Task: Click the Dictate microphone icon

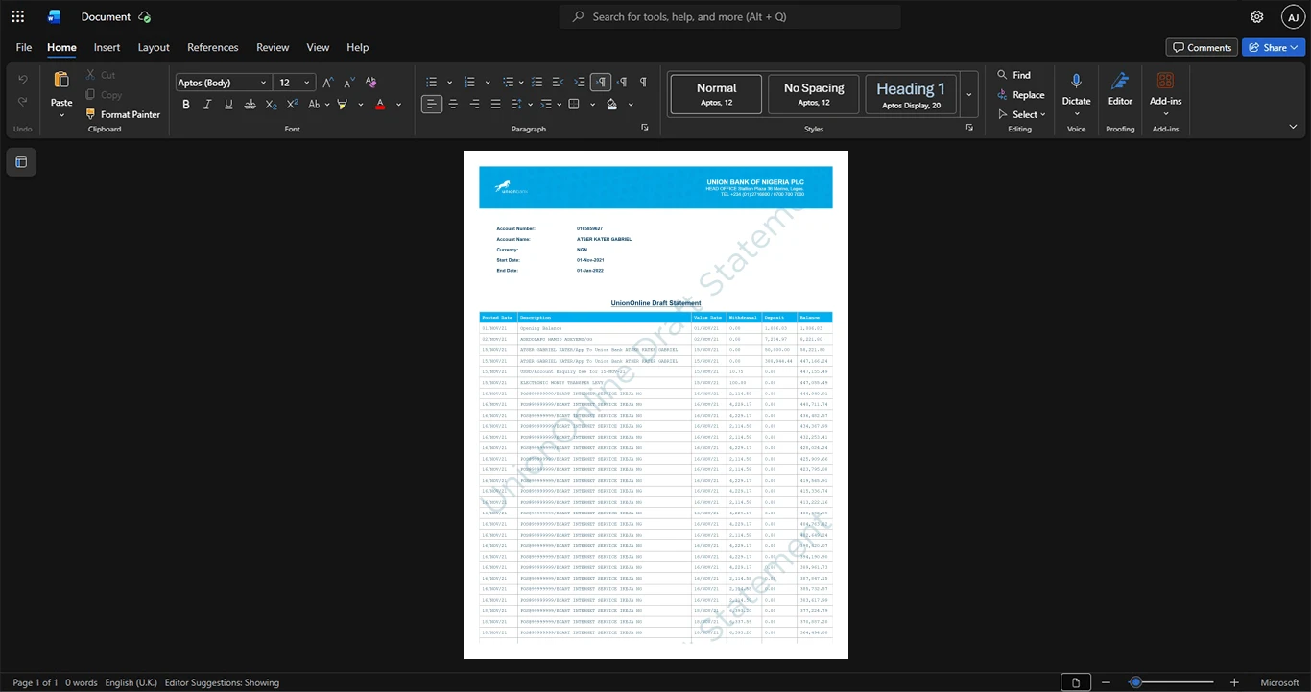Action: click(1076, 81)
